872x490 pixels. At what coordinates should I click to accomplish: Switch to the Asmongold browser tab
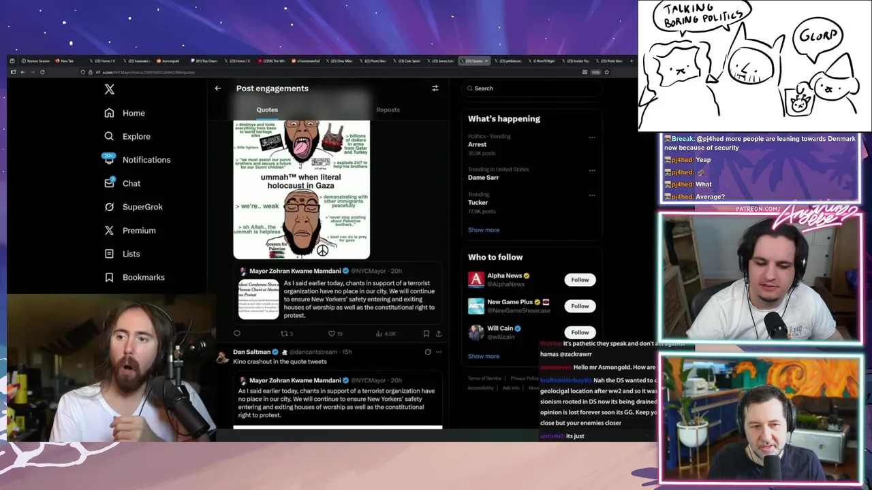tap(168, 61)
